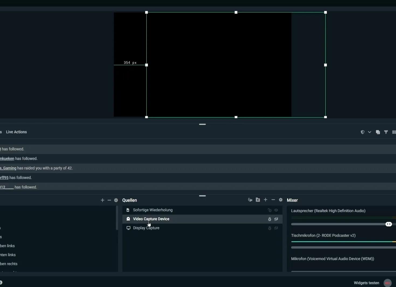Select the Display Capture source

[x=146, y=228]
